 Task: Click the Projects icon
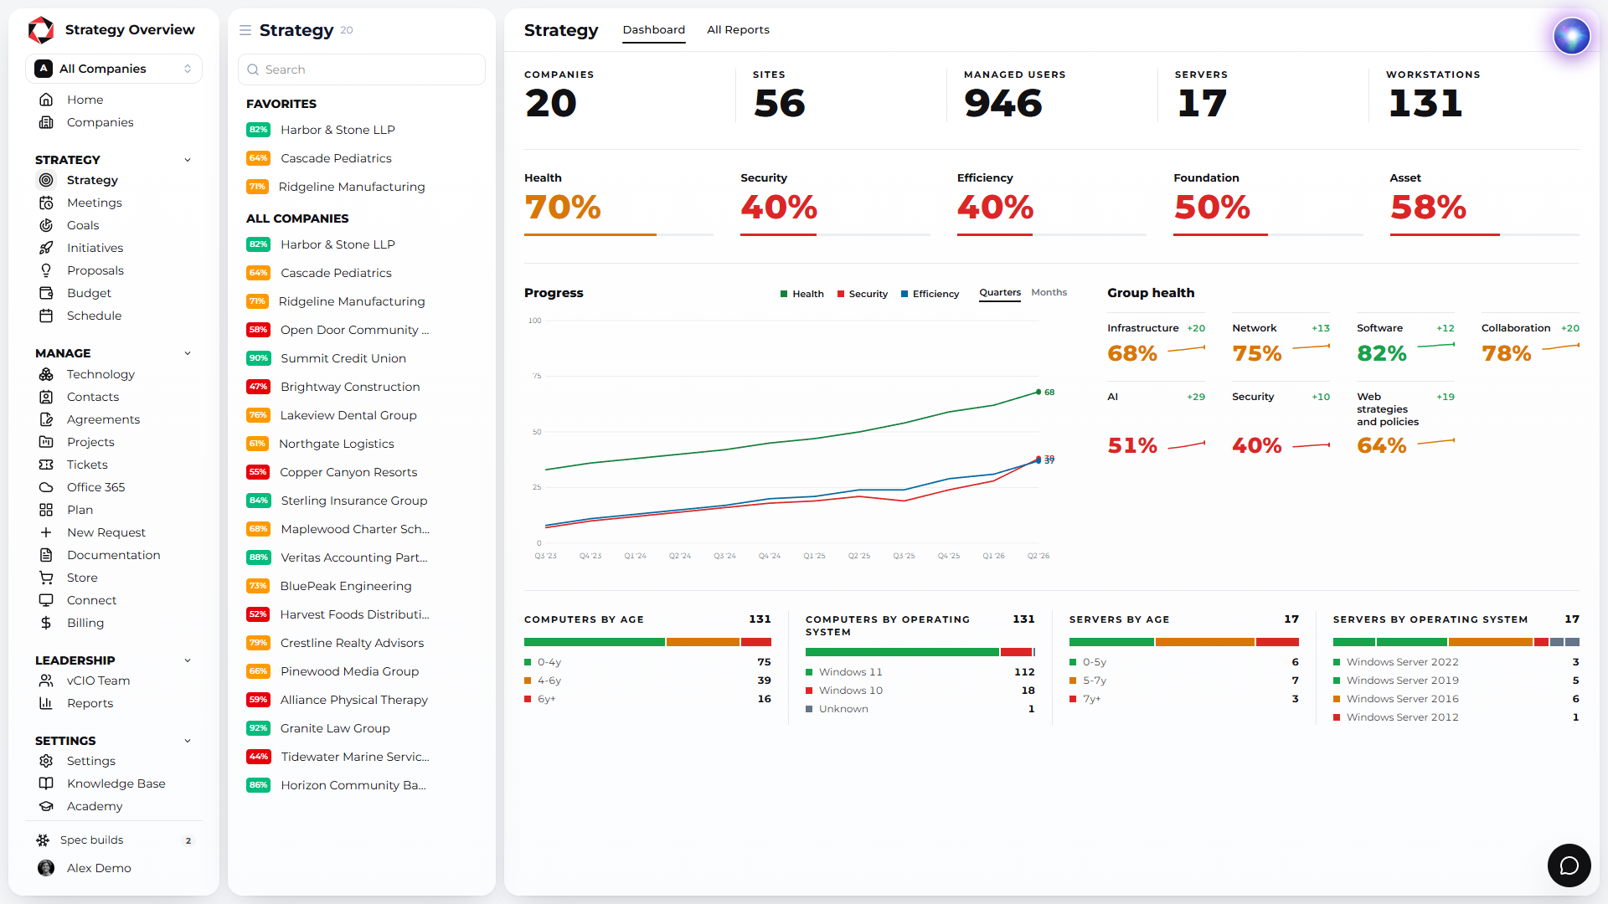(x=46, y=442)
